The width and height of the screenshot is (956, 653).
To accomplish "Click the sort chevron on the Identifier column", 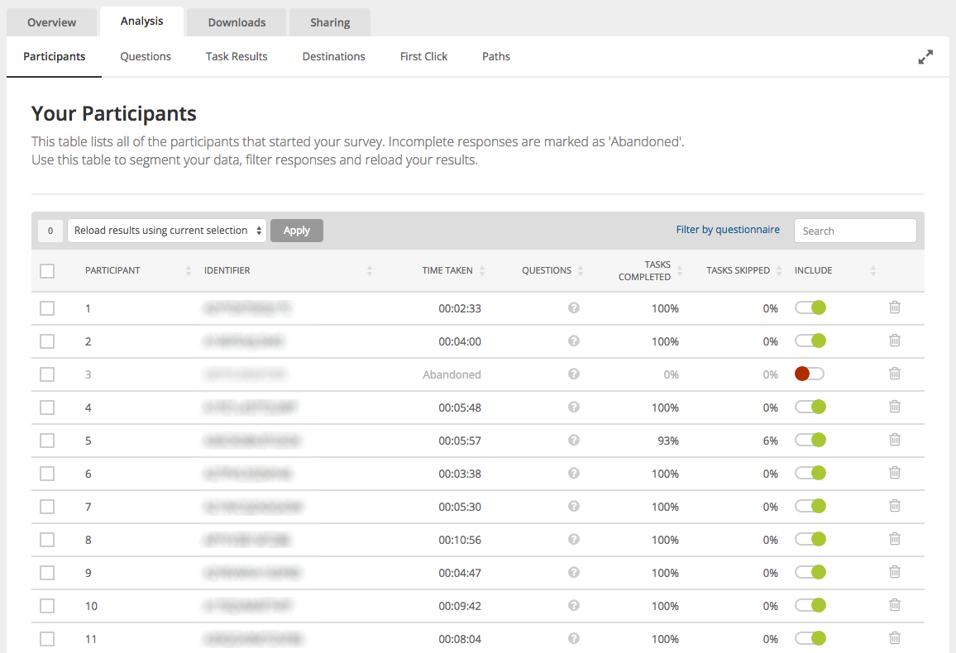I will coord(370,270).
